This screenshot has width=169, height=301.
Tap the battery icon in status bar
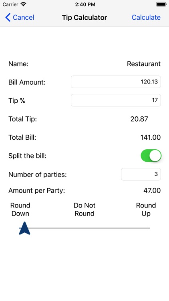click(161, 4)
